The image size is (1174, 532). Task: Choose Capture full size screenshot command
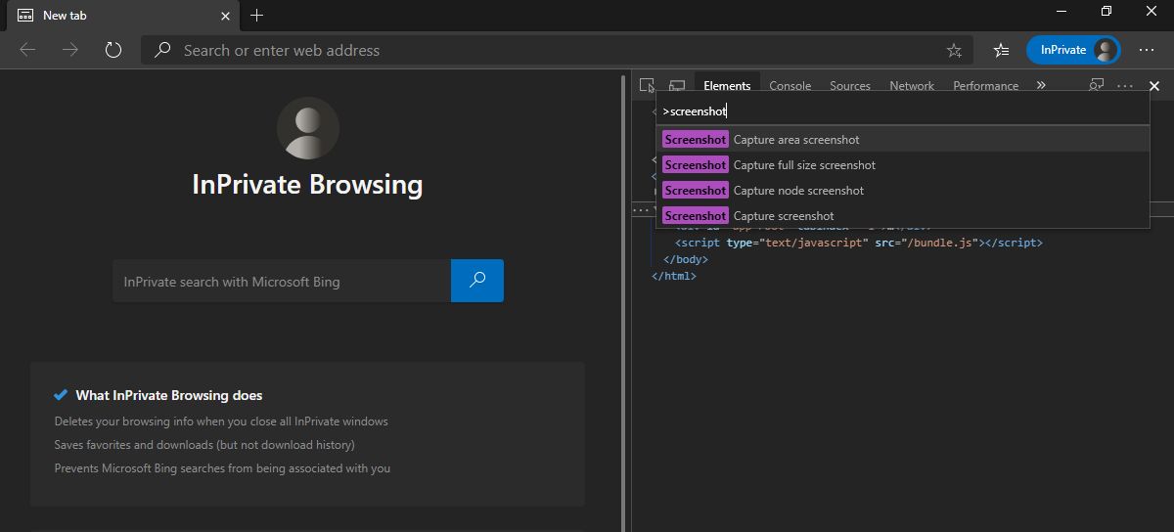click(x=902, y=165)
